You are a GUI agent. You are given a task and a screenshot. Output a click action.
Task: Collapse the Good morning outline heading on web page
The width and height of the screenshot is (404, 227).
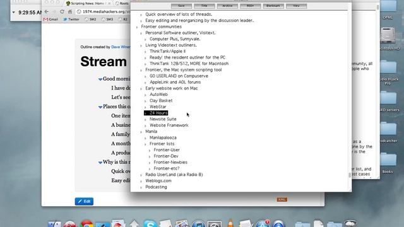click(100, 79)
